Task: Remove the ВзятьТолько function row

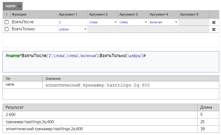Action: pyautogui.click(x=213, y=29)
